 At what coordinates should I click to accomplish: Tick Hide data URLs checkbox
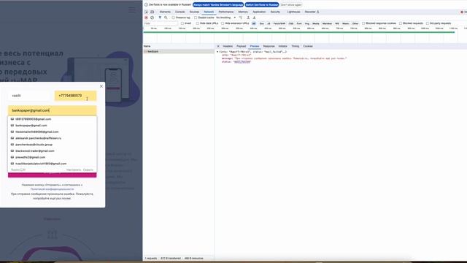[198, 23]
